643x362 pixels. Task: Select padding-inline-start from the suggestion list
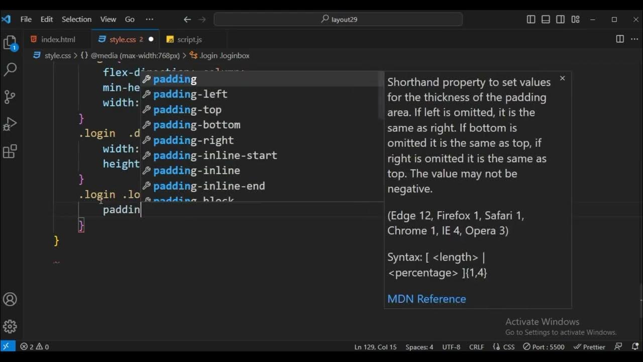tap(215, 155)
